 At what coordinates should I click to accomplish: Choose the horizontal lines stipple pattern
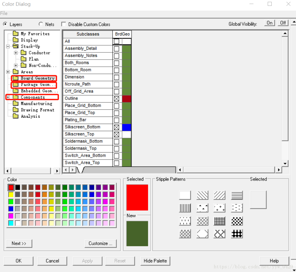[237, 195]
